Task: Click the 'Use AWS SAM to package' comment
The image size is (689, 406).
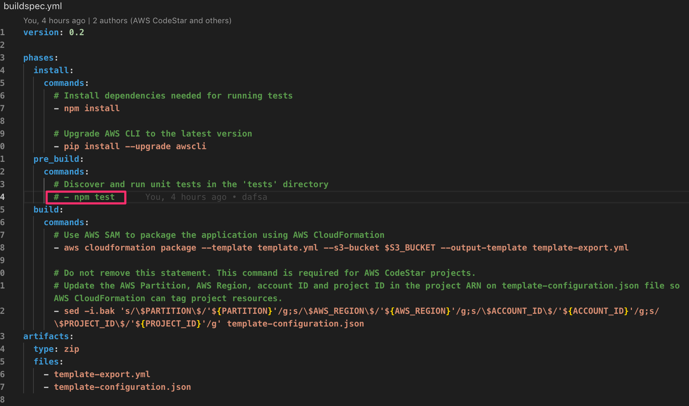Action: click(x=219, y=235)
